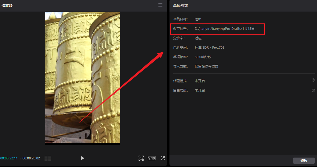Image resolution: width=317 pixels, height=167 pixels.
Task: Show help for 自由层级
Action: pos(313,90)
